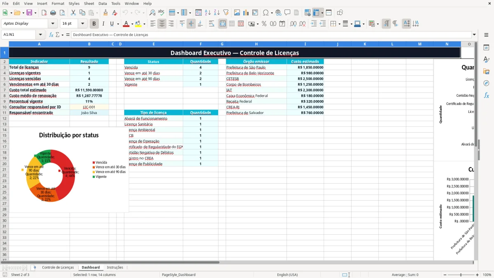Screen dimensions: 494x278
Task: Open sidebar Gallery icon
Action: tap(486, 71)
